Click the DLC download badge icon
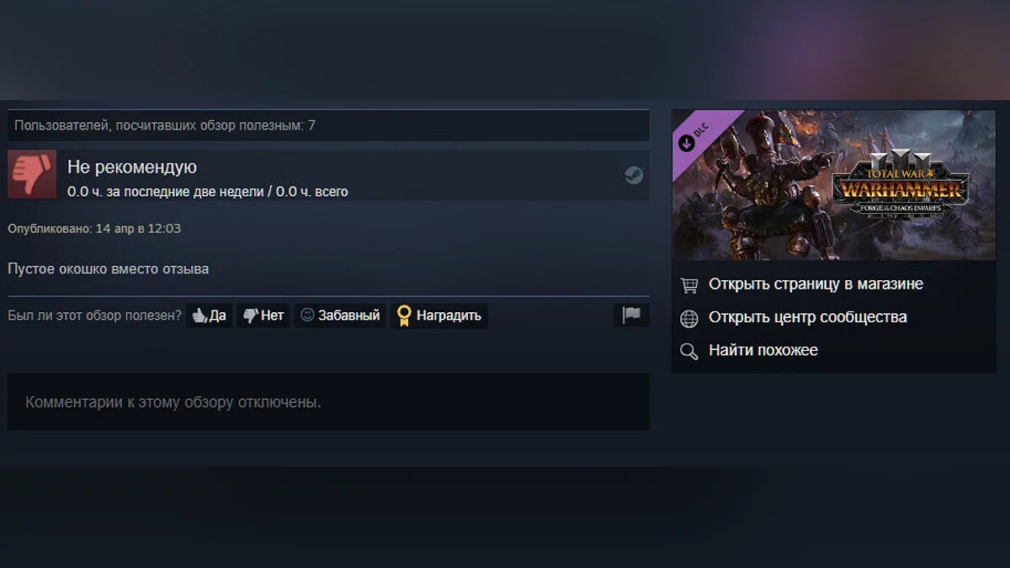Viewport: 1010px width, 568px height. [x=687, y=142]
